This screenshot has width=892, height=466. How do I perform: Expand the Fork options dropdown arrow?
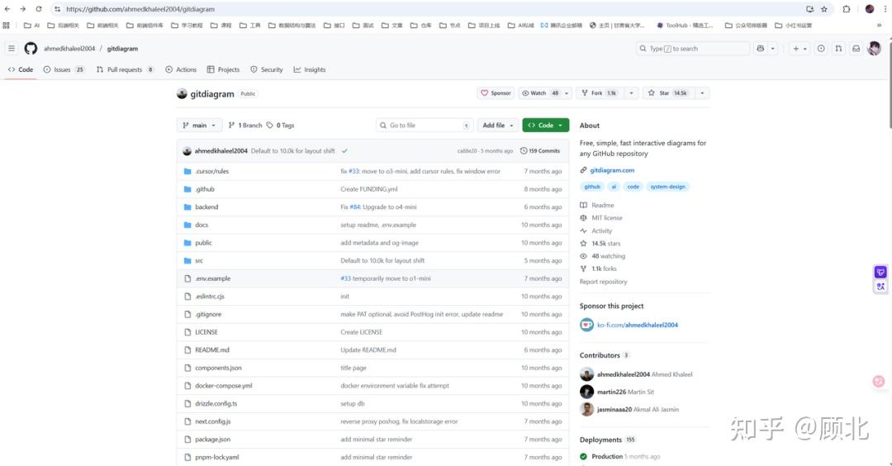click(x=631, y=93)
